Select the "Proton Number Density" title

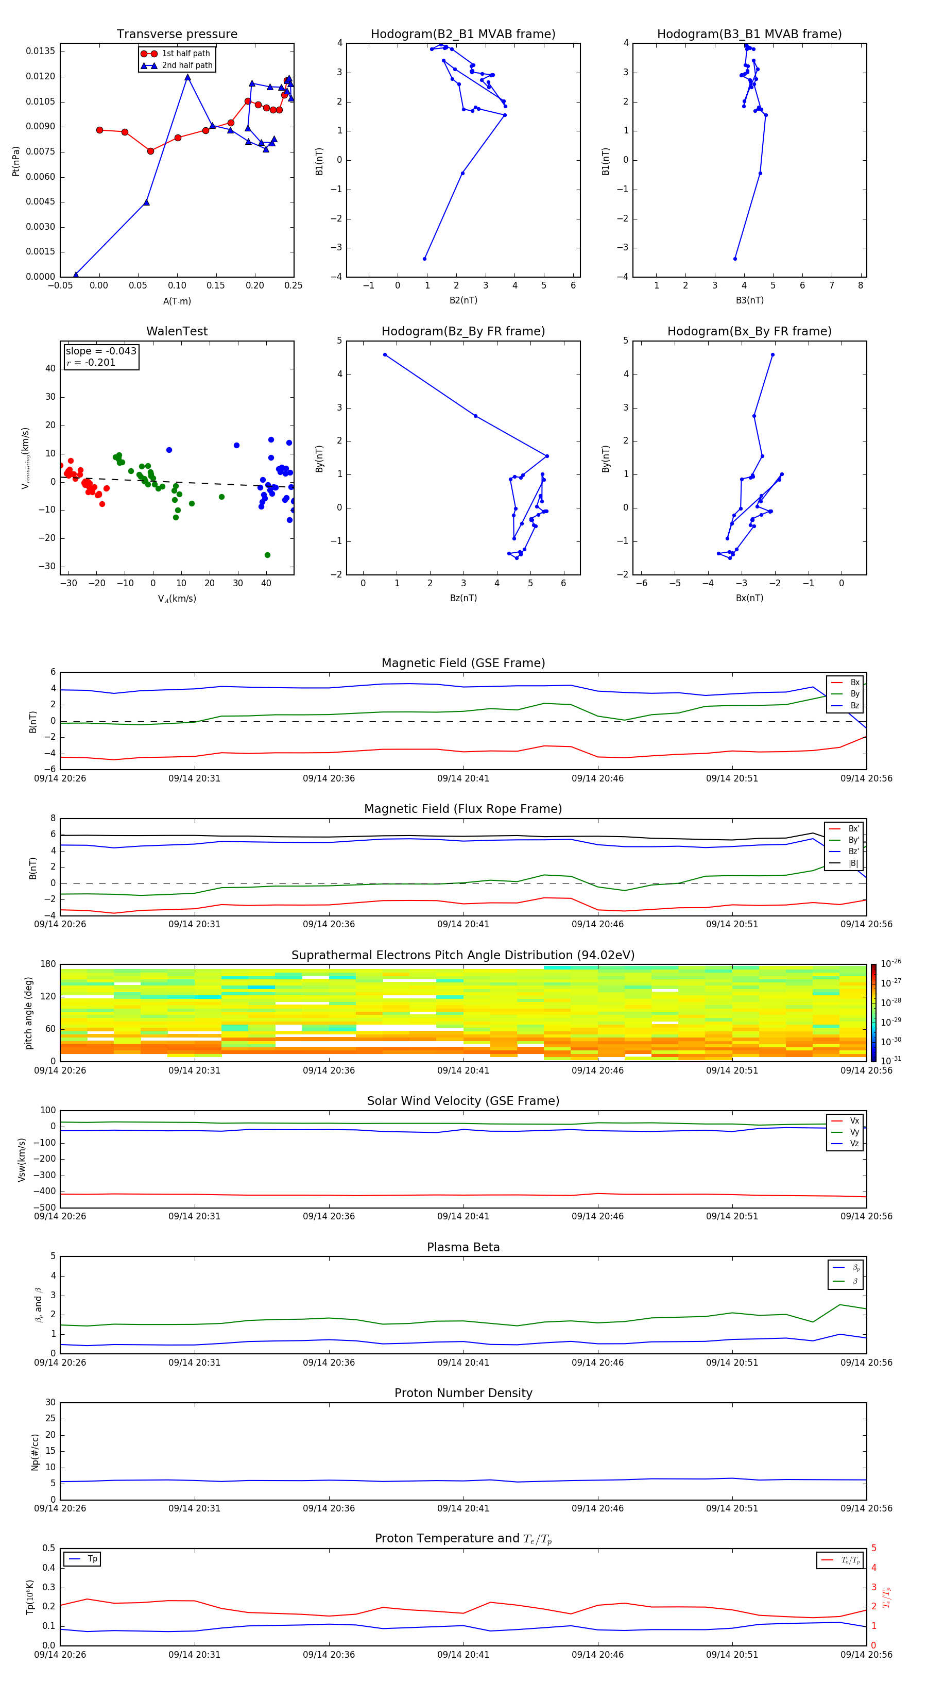click(463, 1393)
